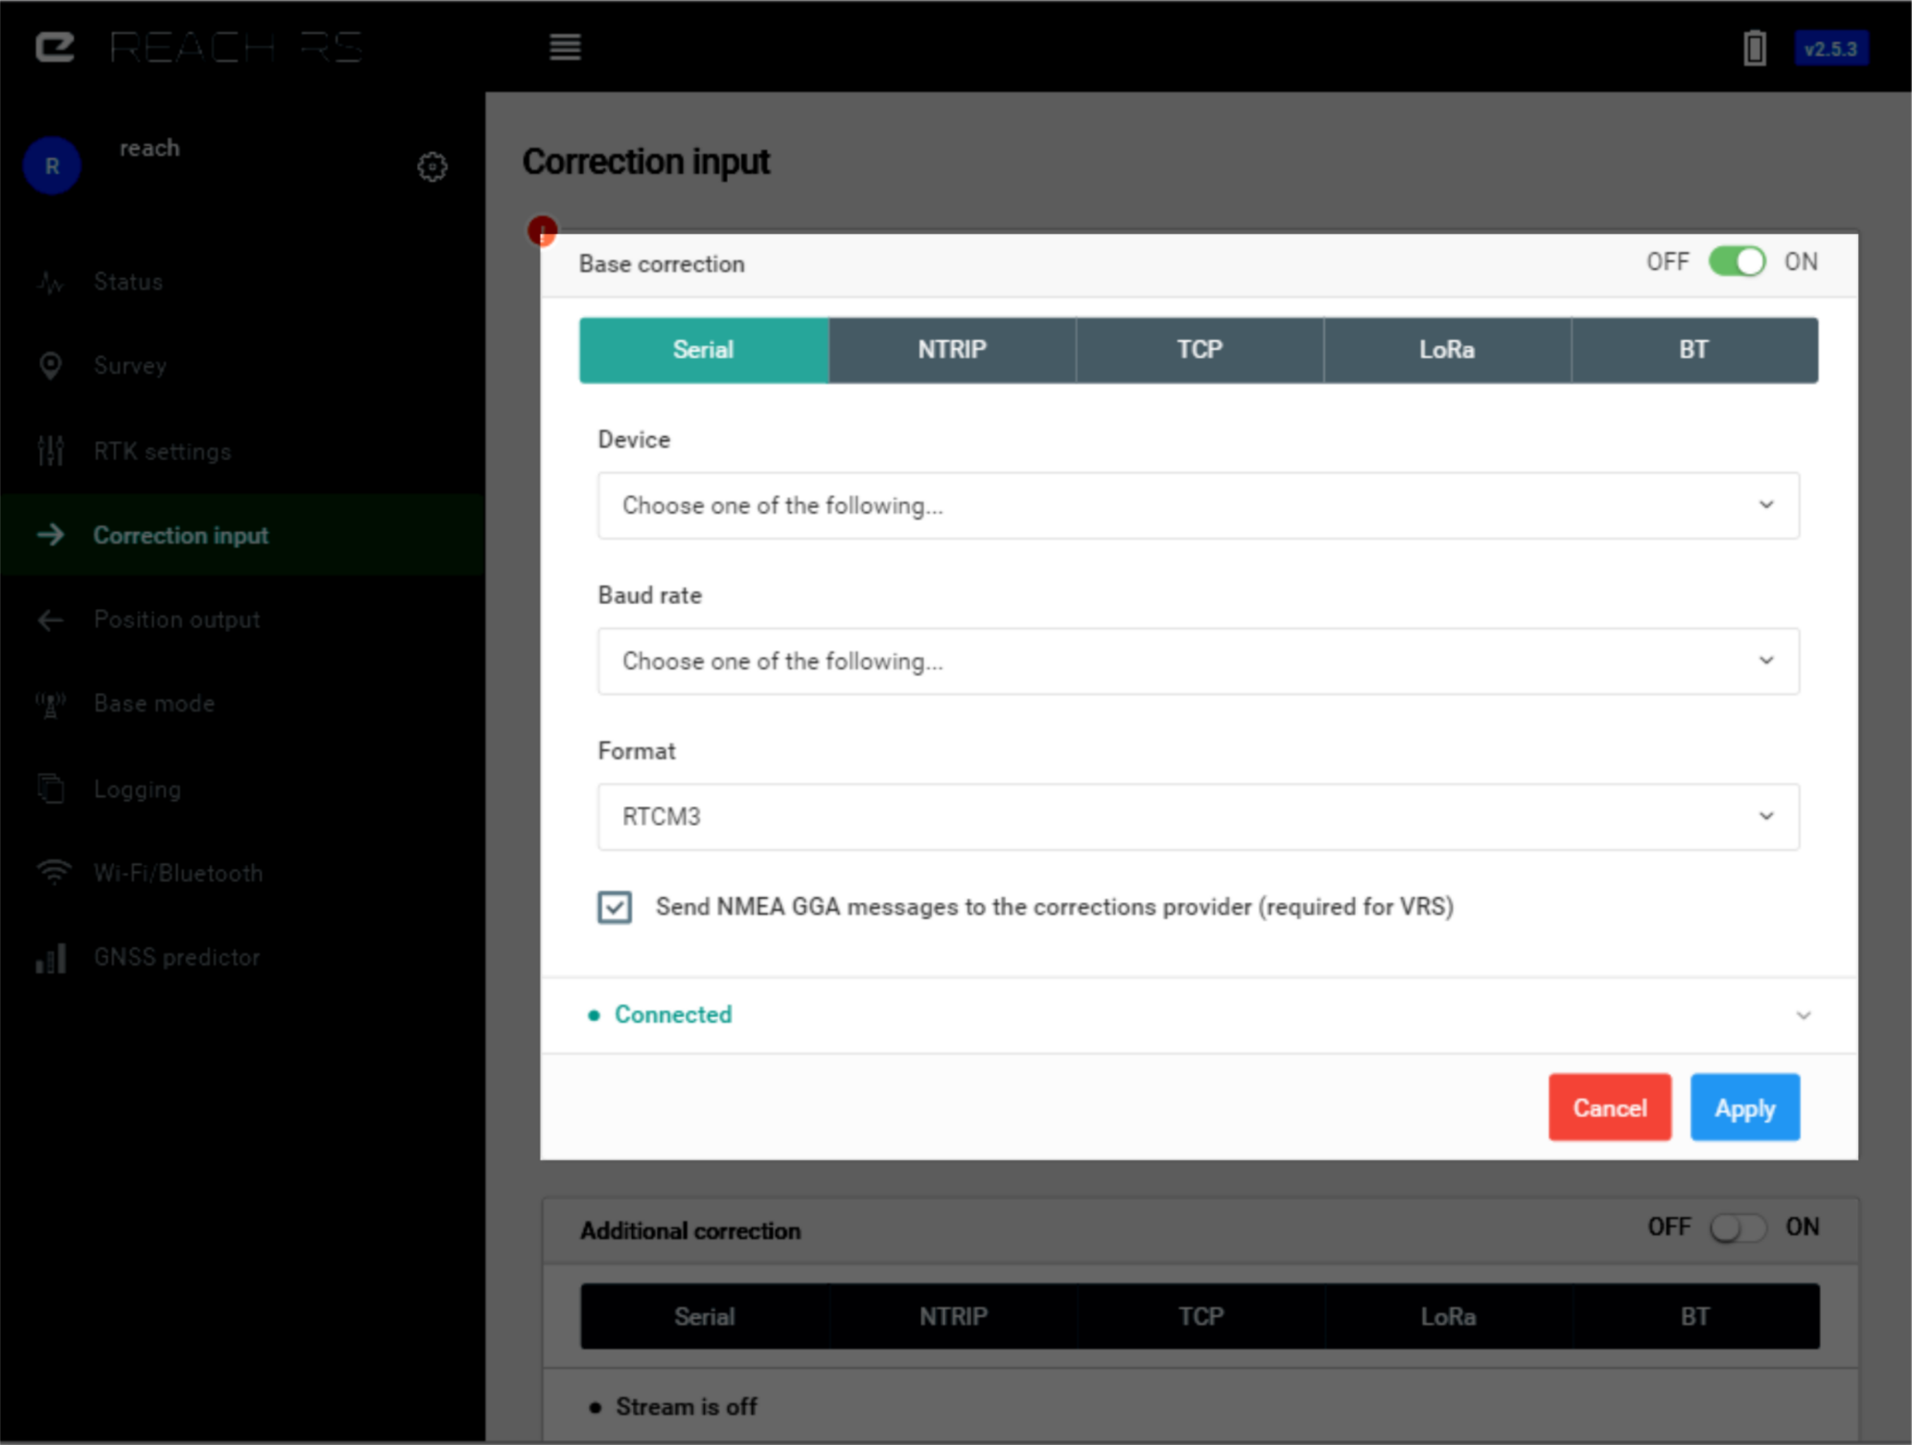1912x1445 pixels.
Task: Click the Connected status text
Action: (x=672, y=1015)
